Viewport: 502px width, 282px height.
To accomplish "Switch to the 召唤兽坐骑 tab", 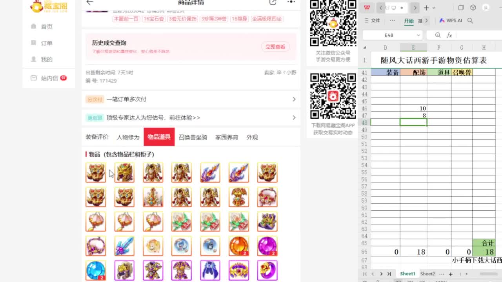I will tap(193, 137).
